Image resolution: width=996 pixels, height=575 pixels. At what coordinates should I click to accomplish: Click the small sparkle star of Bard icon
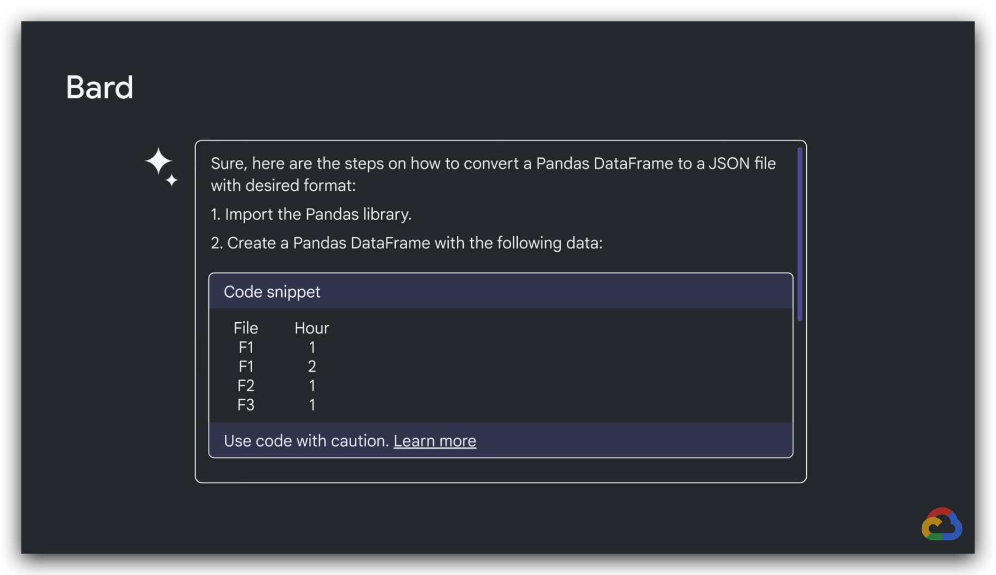coord(172,180)
